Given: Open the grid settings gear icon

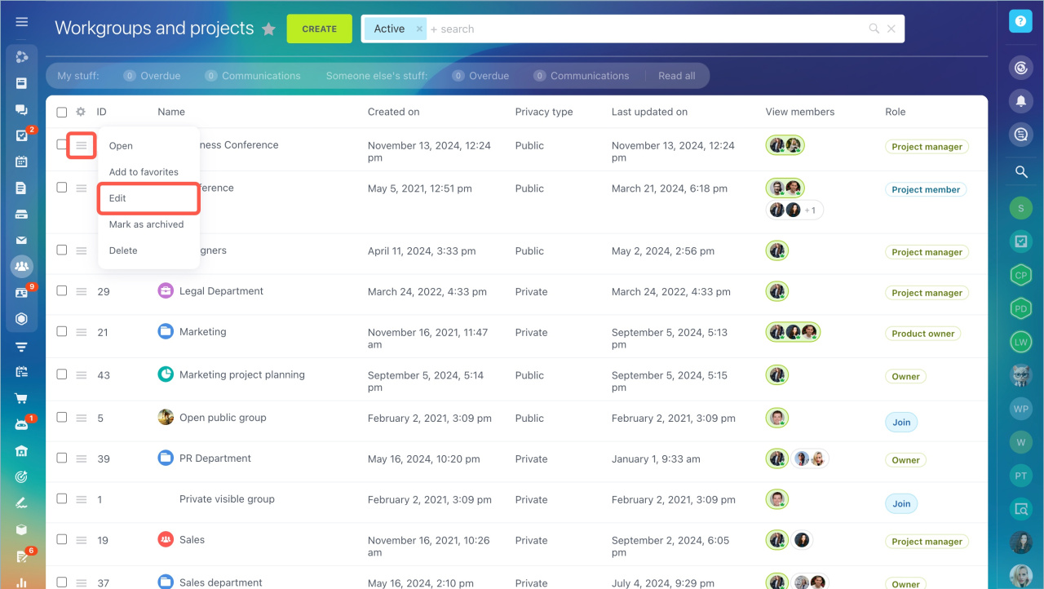Looking at the screenshot, I should pyautogui.click(x=81, y=112).
